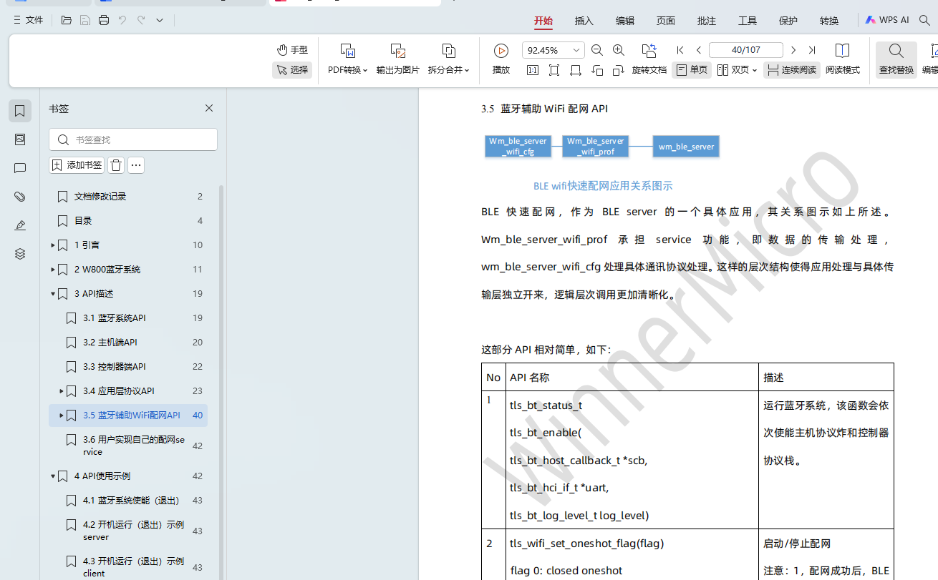938x580 pixels.
Task: Go to the last page
Action: (x=812, y=50)
